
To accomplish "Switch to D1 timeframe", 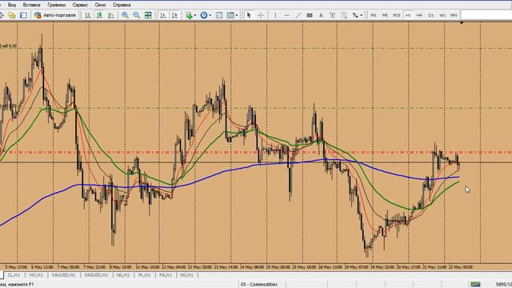I will pos(431,15).
